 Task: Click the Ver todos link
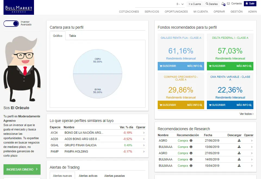click(247, 114)
